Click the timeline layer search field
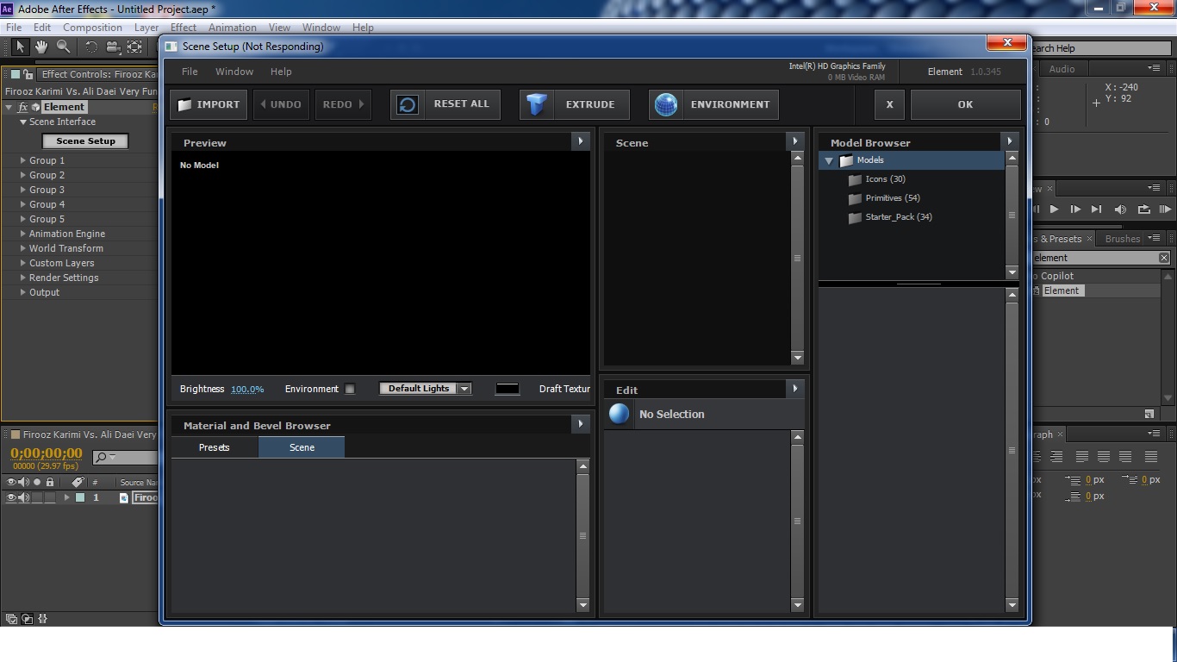Viewport: 1177px width, 662px height. [x=124, y=458]
